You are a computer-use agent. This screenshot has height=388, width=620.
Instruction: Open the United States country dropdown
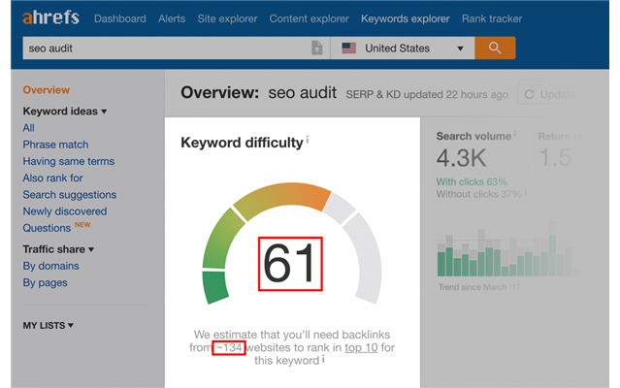click(x=400, y=48)
